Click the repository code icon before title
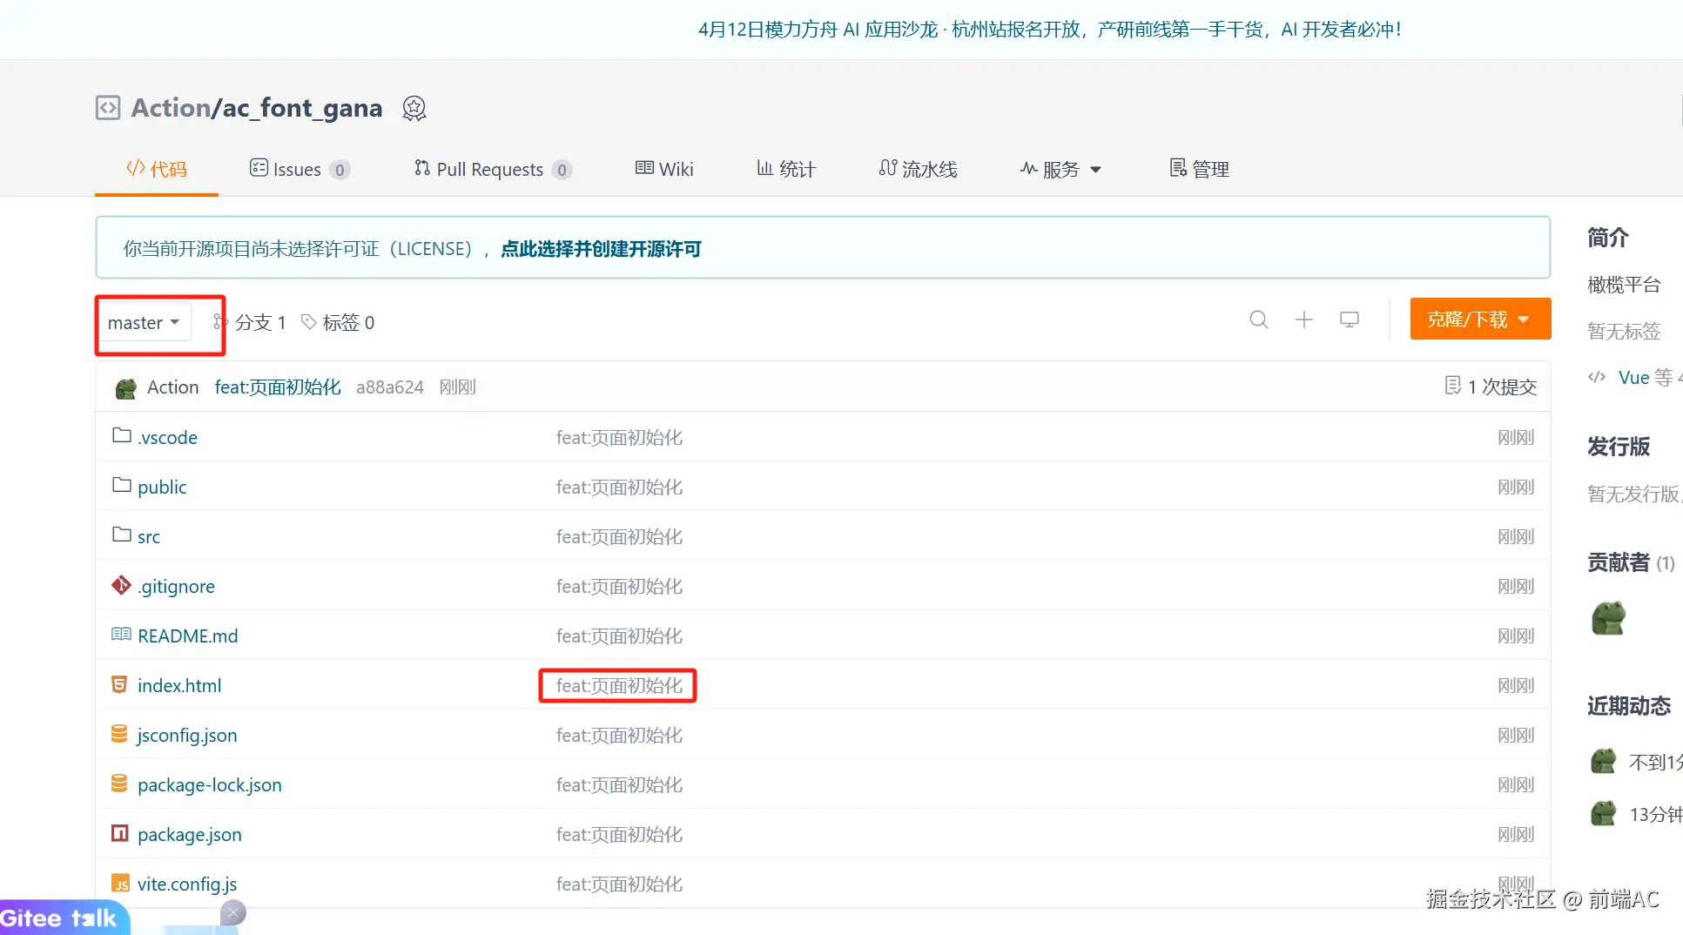 (x=108, y=108)
